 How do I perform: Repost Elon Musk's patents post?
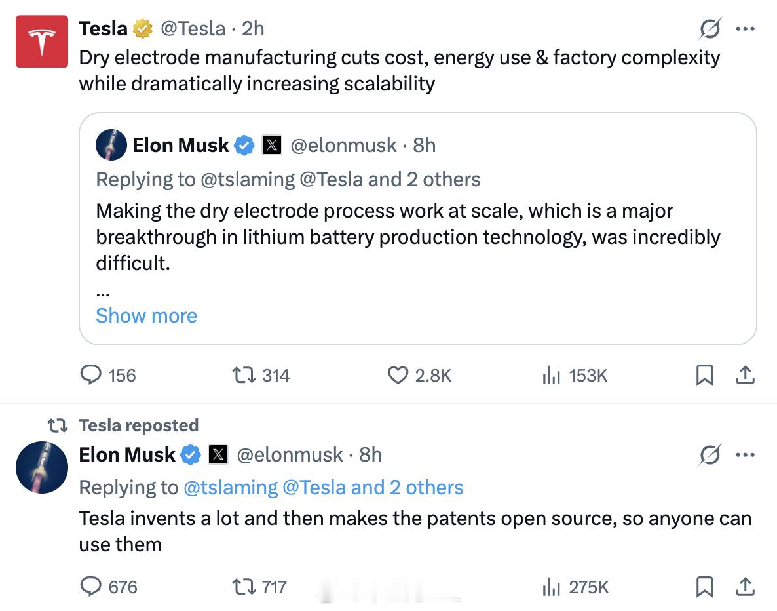coord(244,586)
